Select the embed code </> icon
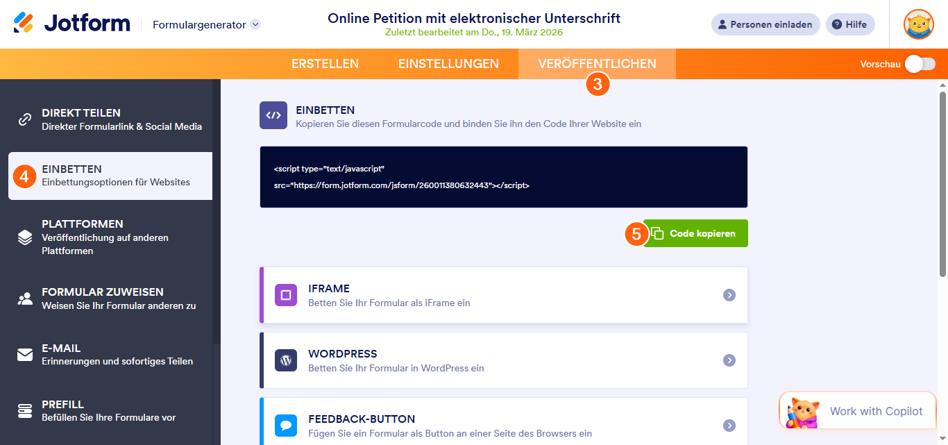Viewport: 948px width, 445px height. point(273,115)
